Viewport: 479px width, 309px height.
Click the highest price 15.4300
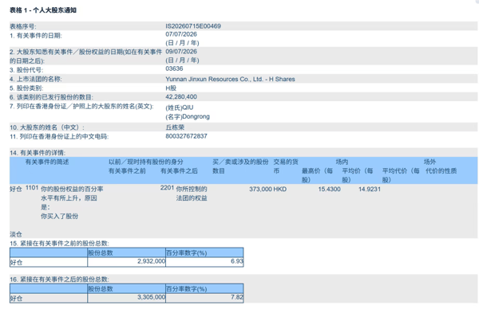329,190
